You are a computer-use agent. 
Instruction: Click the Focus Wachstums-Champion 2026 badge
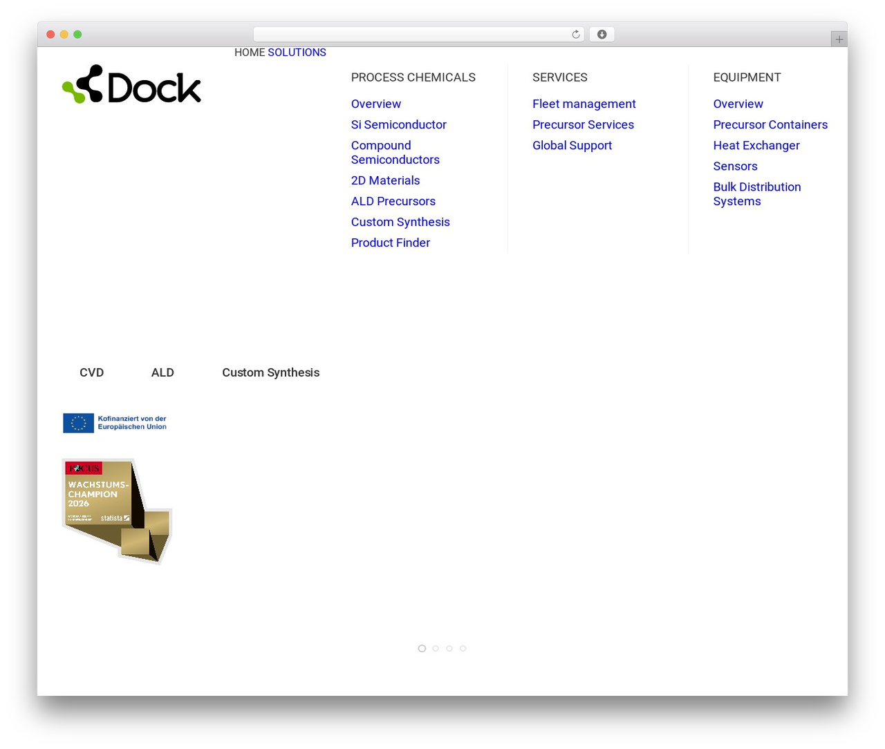pyautogui.click(x=117, y=511)
